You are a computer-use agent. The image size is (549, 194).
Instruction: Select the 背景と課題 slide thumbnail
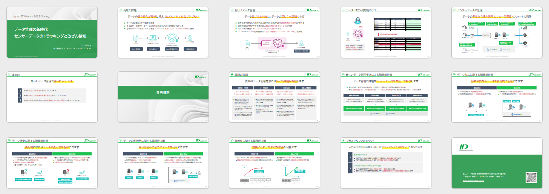[x=163, y=32]
